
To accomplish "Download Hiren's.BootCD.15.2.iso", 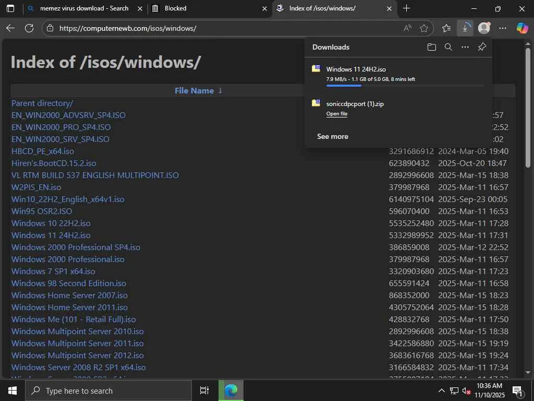I will 54,163.
